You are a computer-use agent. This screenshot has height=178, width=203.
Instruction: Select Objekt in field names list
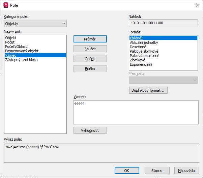[11, 38]
